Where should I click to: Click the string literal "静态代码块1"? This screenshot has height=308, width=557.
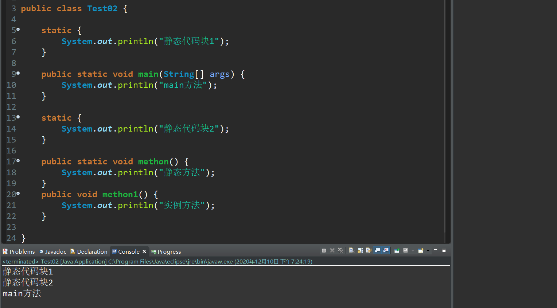[189, 41]
